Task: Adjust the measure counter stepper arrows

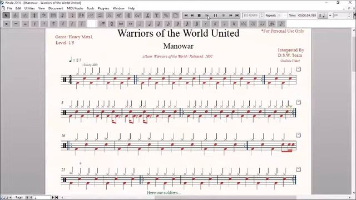Action: pyautogui.click(x=261, y=16)
